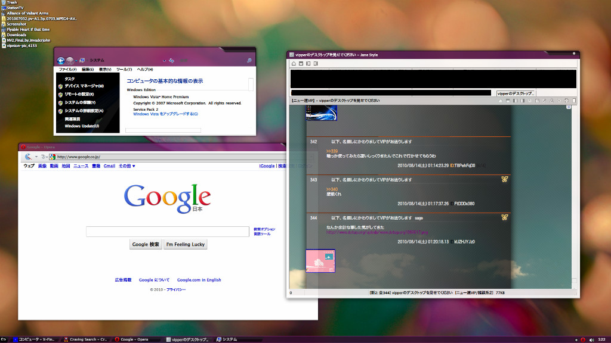Open Google ニュース (News) link
The image size is (611, 343).
[81, 166]
